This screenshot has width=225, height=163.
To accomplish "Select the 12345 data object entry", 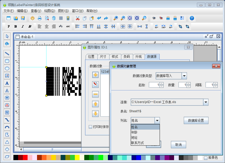I will coord(105,72).
